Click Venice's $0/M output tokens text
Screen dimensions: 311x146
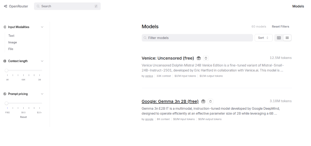coord(211,76)
